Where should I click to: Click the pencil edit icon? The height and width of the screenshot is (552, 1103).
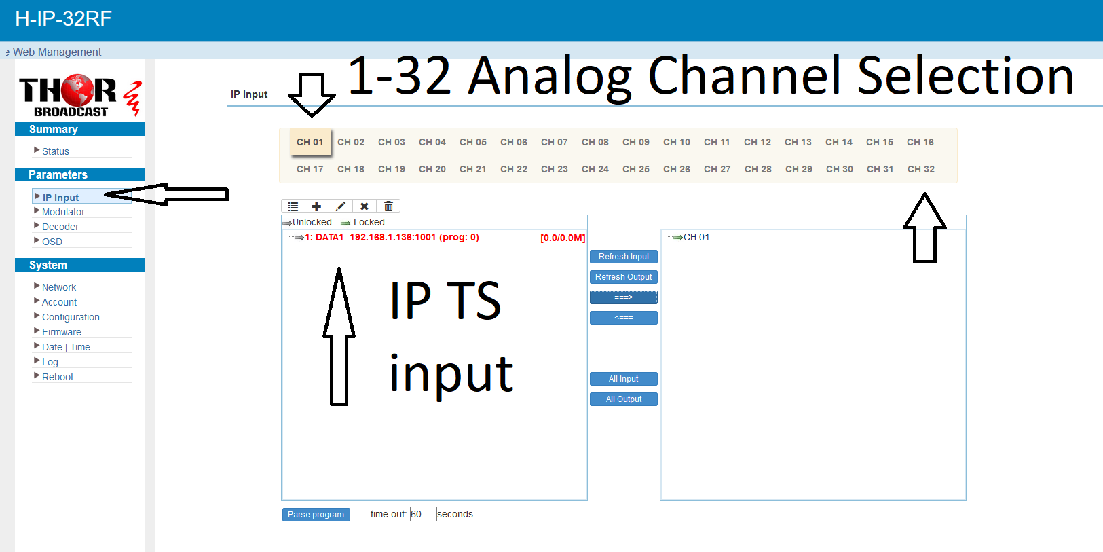point(341,206)
